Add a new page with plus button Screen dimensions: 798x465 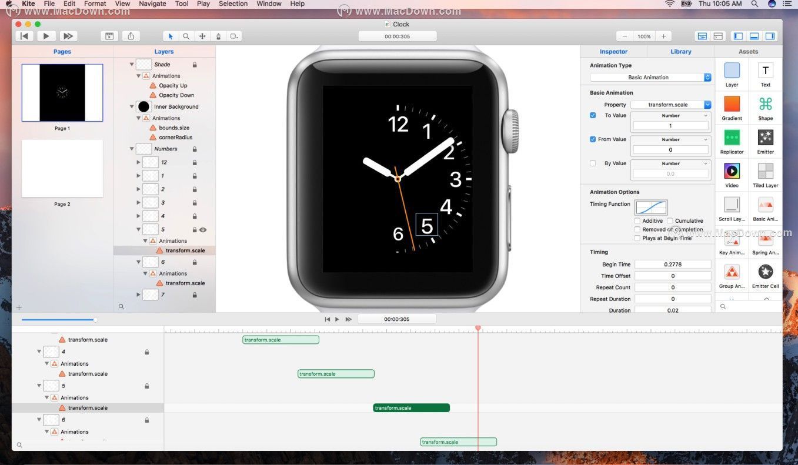point(19,307)
